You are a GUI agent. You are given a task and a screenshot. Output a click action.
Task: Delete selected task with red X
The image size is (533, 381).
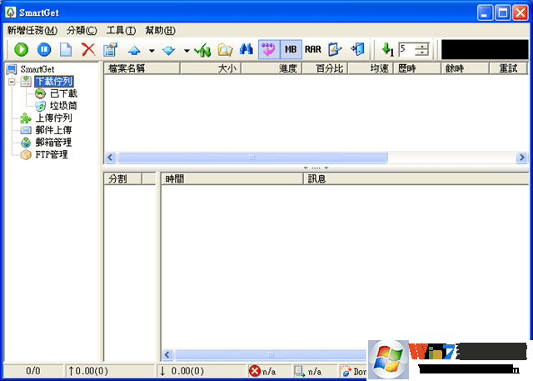(x=87, y=50)
